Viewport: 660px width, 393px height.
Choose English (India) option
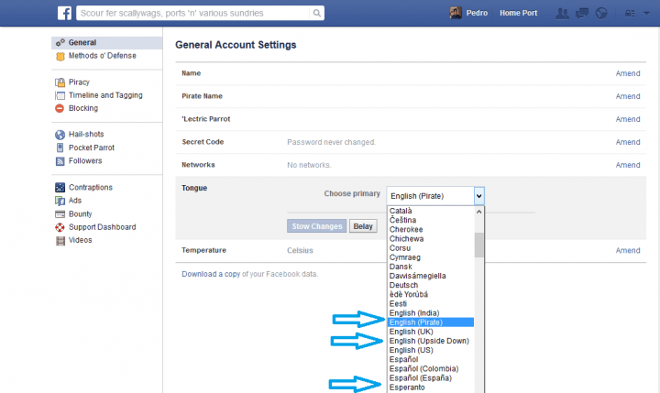pos(414,313)
